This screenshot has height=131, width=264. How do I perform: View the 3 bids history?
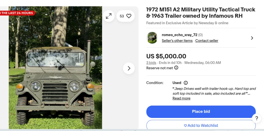pos(151,63)
